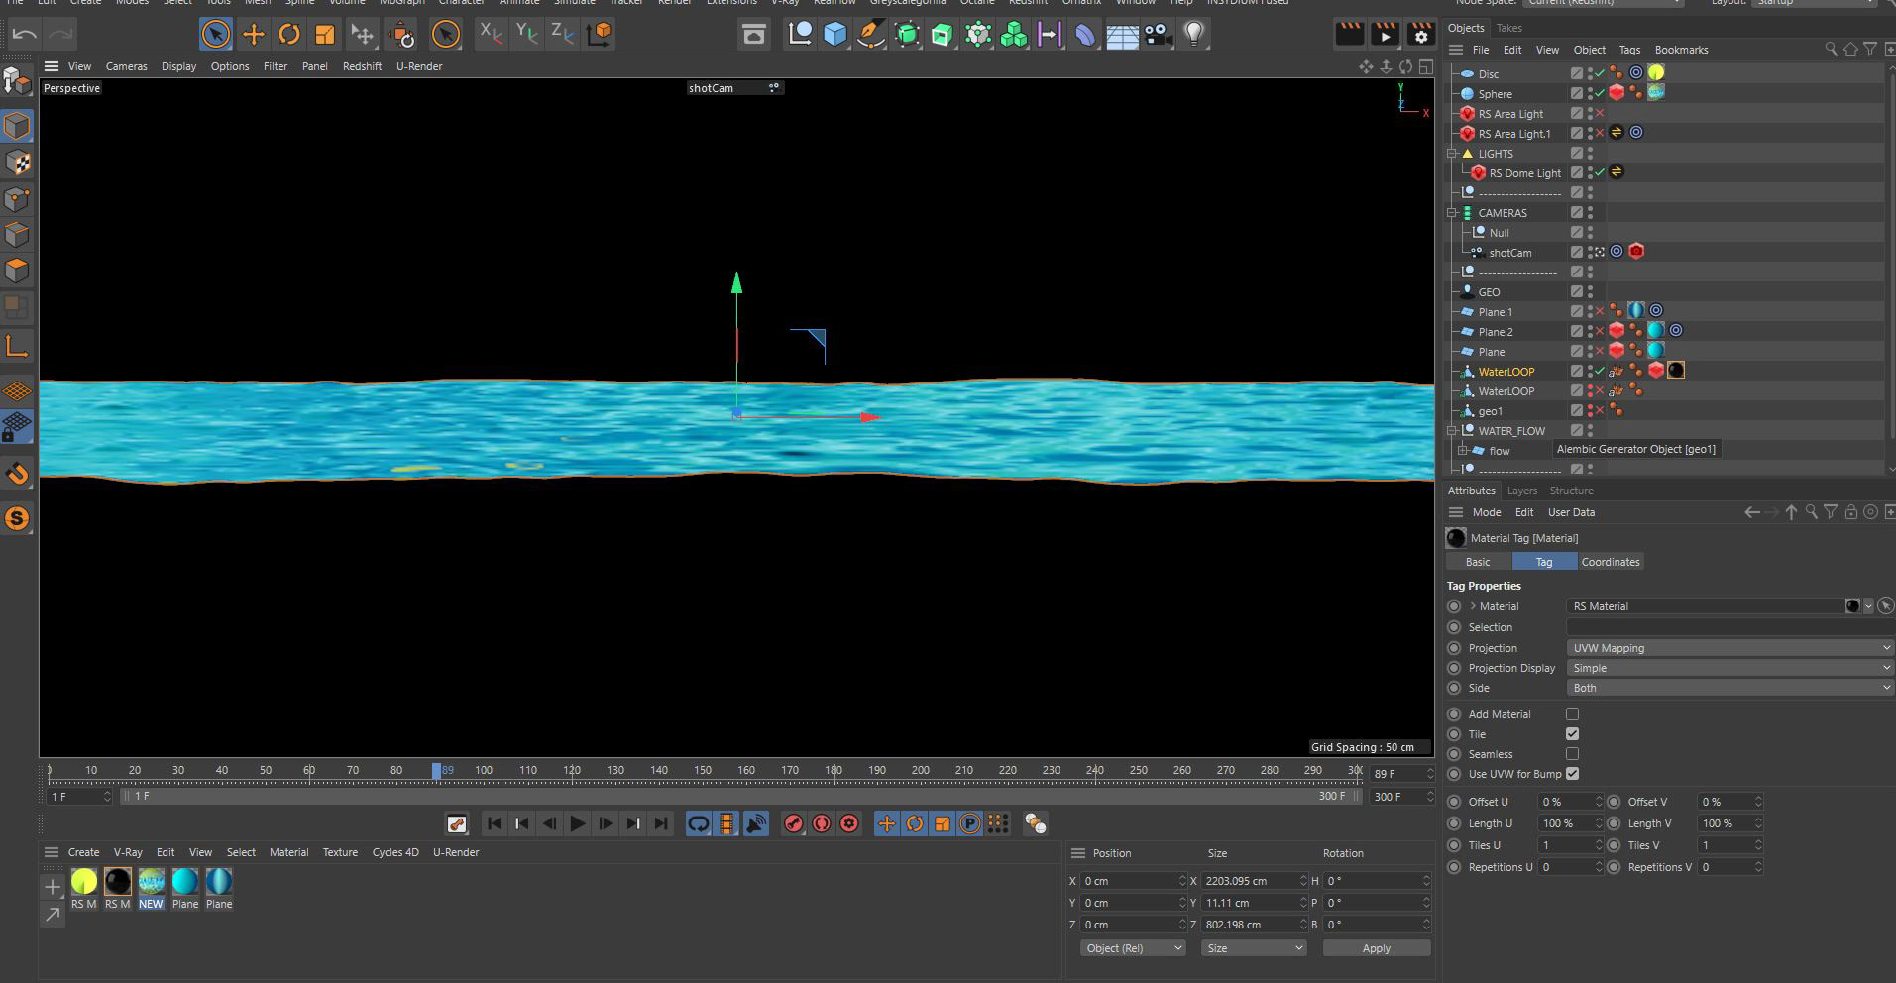
Task: Collapse the CAMERAS group in Objects
Action: pyautogui.click(x=1452, y=213)
